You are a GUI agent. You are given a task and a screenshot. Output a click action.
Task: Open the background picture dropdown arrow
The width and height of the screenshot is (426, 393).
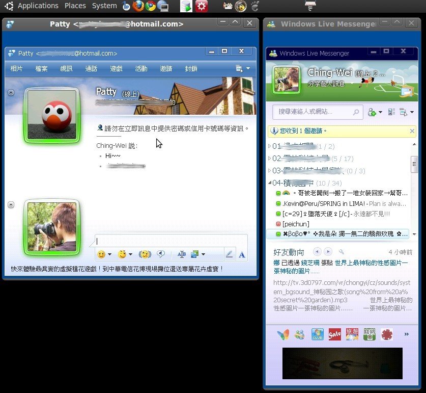[x=203, y=254]
